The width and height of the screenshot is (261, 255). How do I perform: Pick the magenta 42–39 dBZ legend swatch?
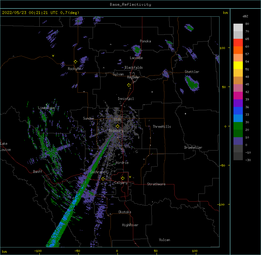238,95
